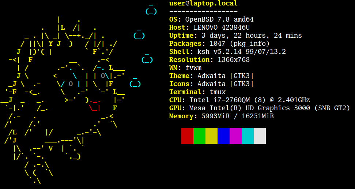Click the 'Memory' label

click(181, 116)
